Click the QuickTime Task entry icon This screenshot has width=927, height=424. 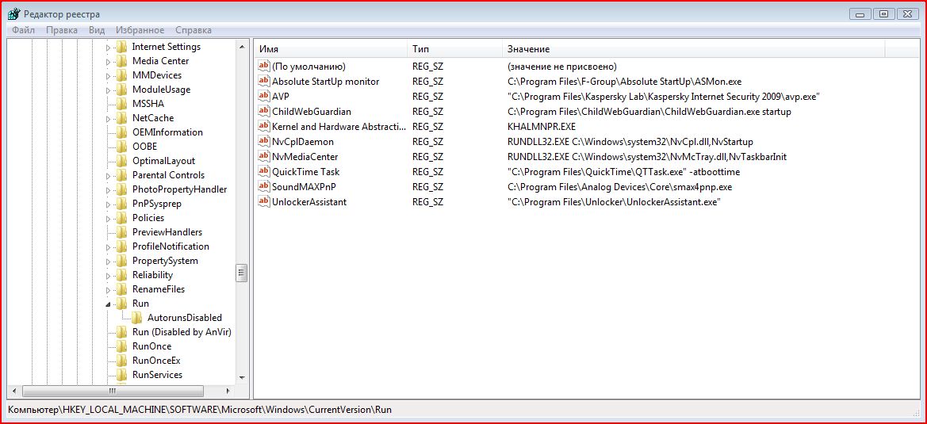(x=264, y=171)
